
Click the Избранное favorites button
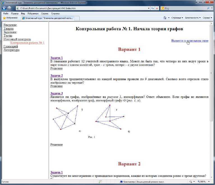point(10,18)
